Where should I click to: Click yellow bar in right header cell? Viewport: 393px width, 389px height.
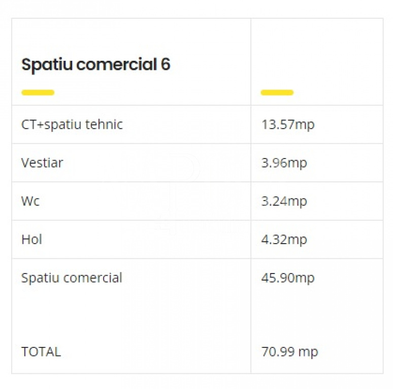[277, 93]
